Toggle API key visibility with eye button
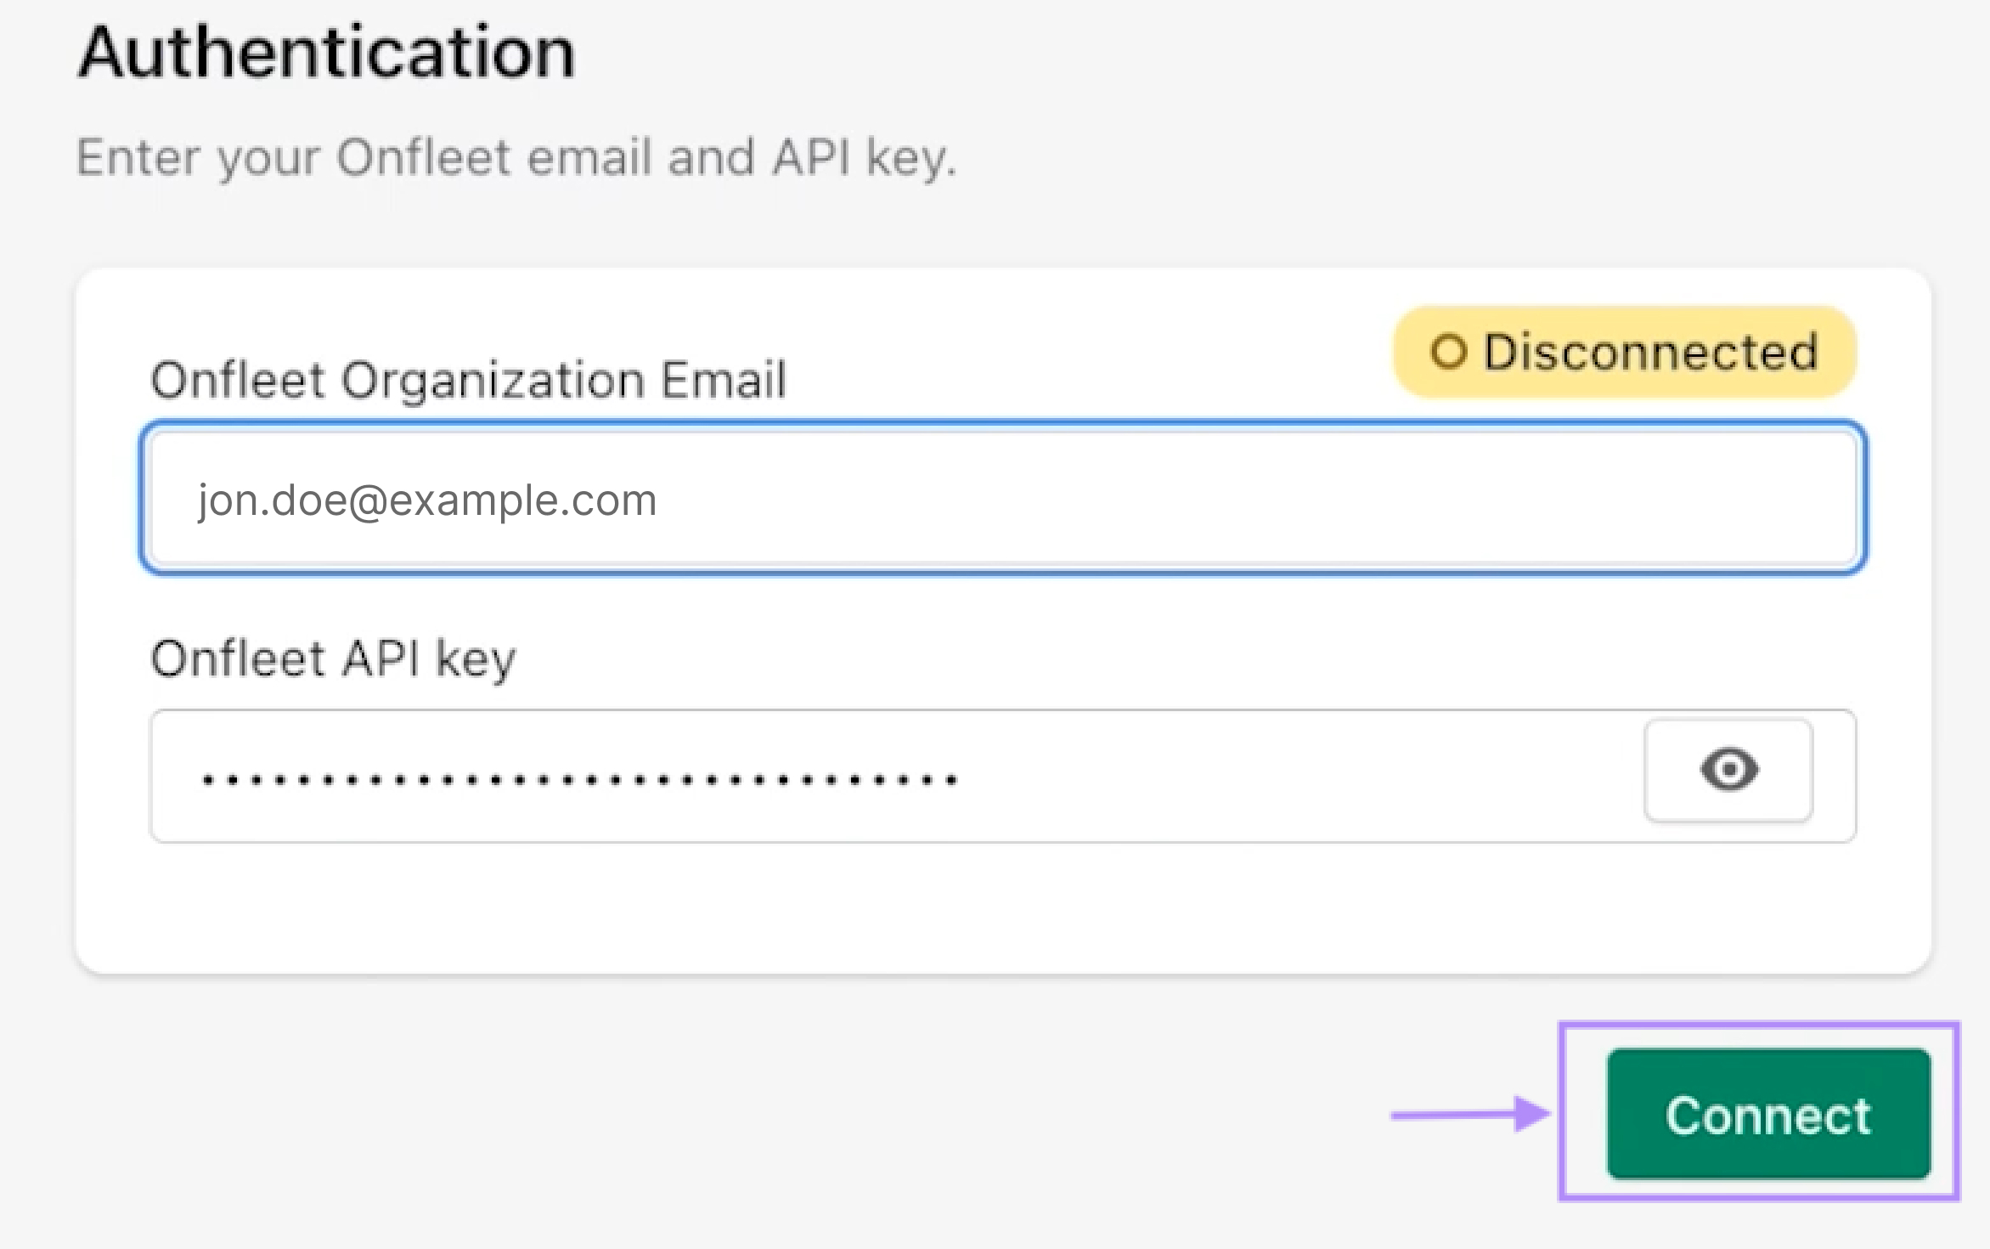Image resolution: width=1990 pixels, height=1249 pixels. [x=1729, y=770]
